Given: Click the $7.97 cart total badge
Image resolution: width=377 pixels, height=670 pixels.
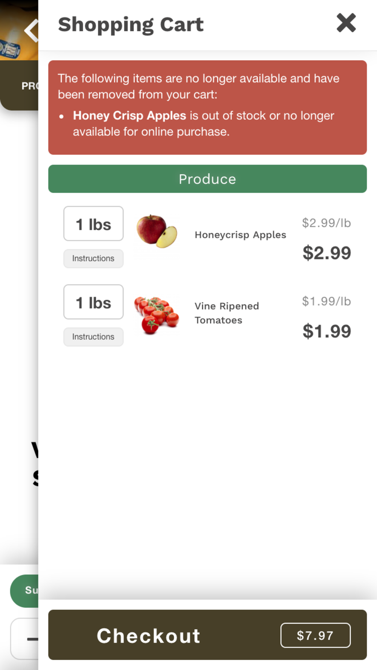Looking at the screenshot, I should pos(315,635).
